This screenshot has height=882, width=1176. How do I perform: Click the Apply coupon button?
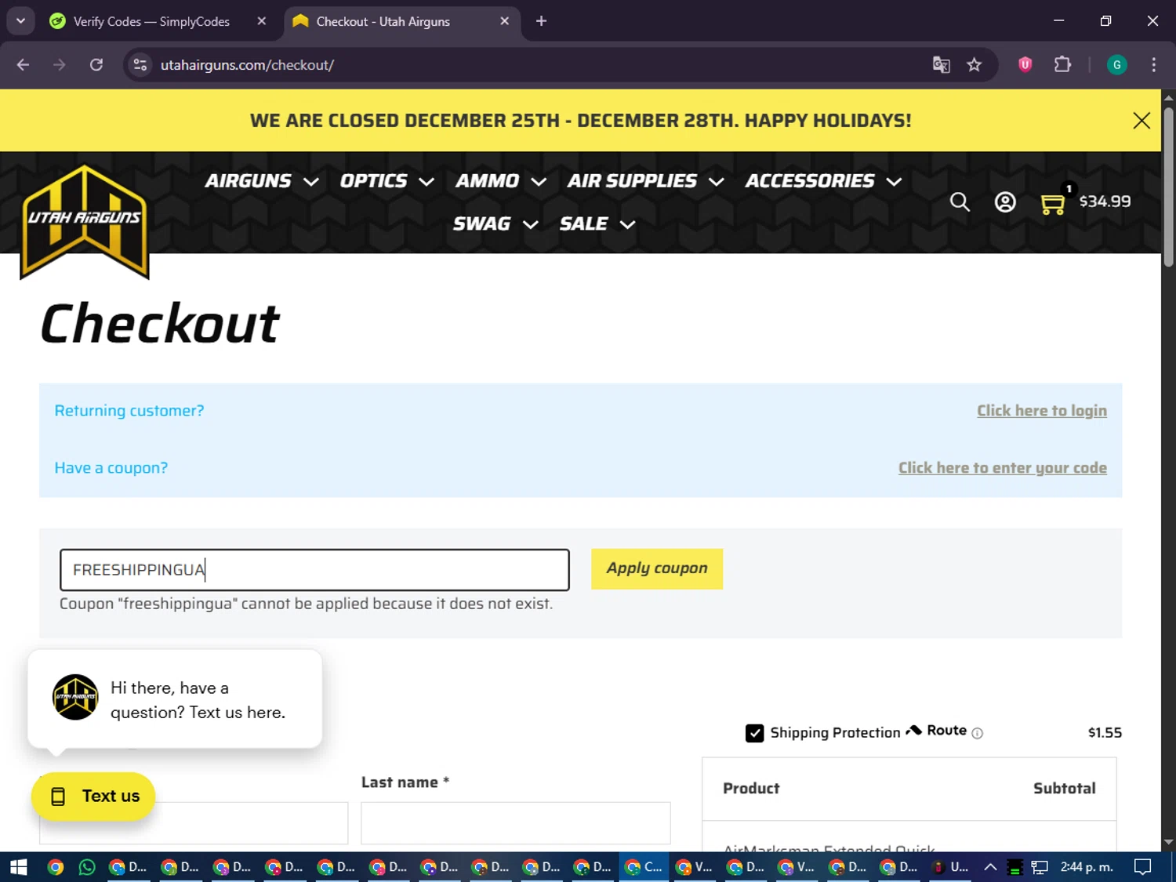(x=657, y=569)
